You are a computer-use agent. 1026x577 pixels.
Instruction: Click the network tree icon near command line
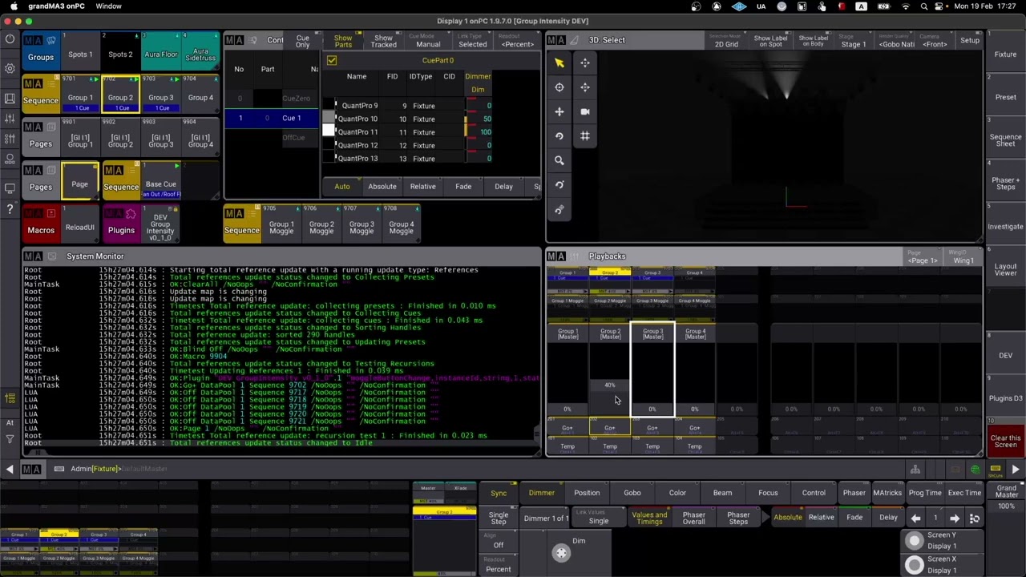[915, 470]
